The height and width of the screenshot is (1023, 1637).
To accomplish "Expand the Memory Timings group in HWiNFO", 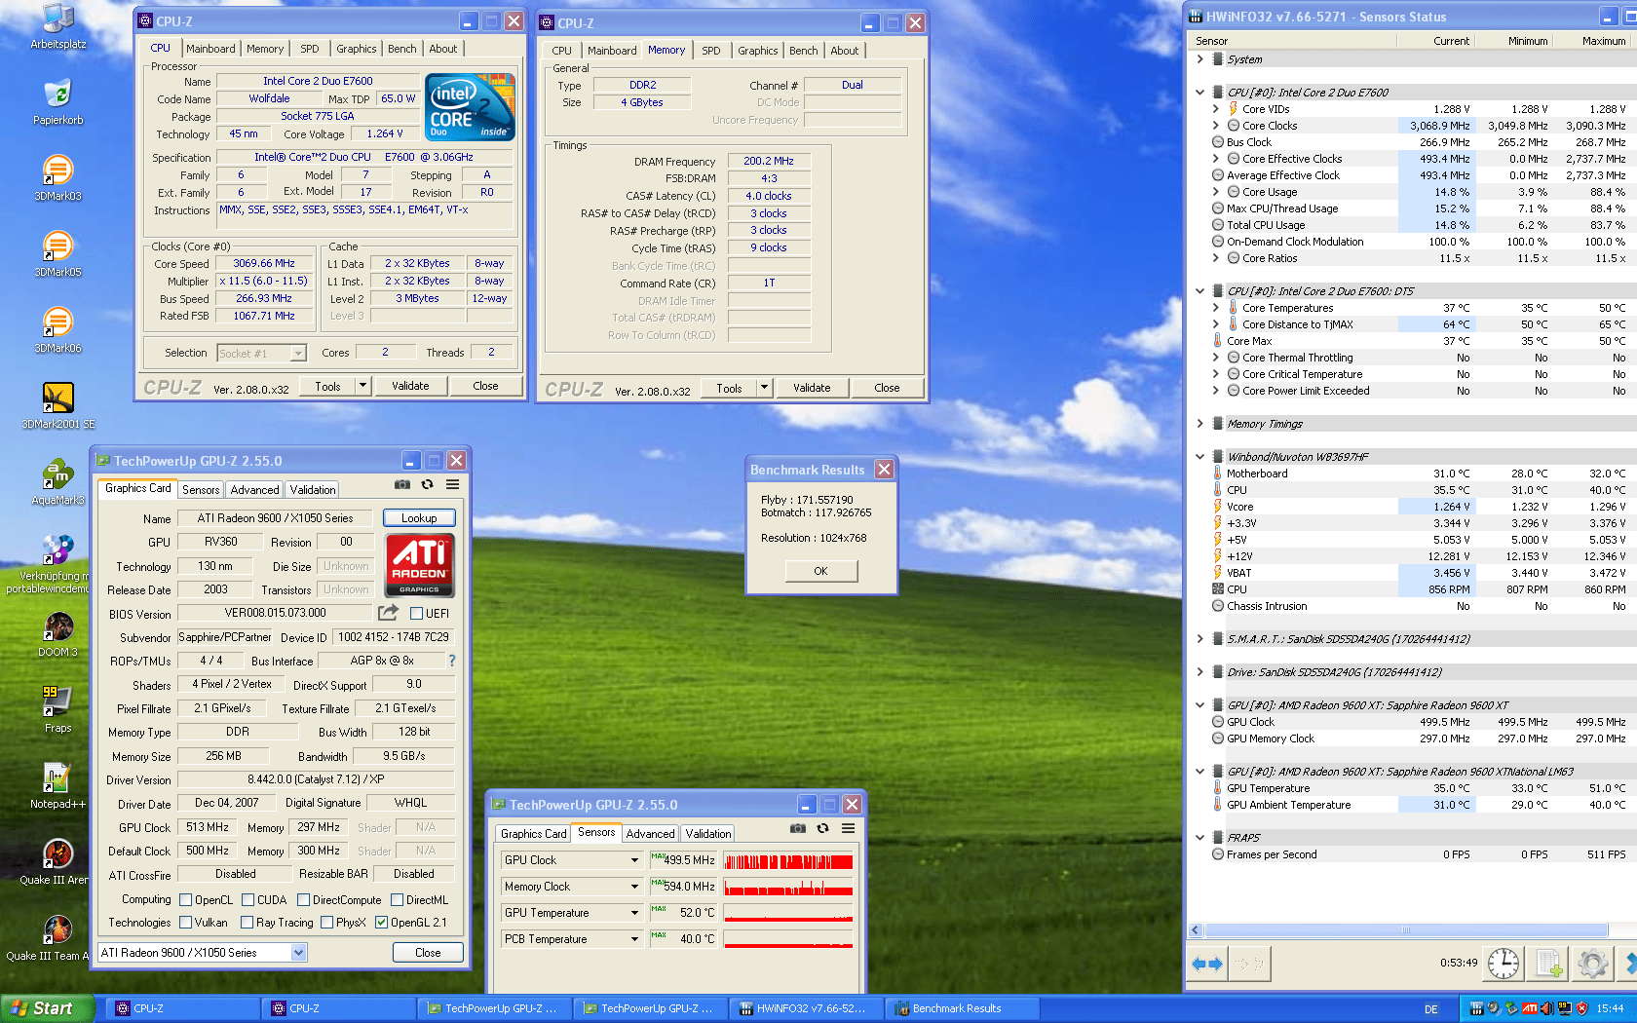I will coord(1199,424).
